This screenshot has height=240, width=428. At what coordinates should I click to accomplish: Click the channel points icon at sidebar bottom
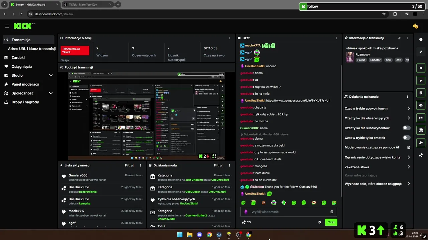coord(421,155)
